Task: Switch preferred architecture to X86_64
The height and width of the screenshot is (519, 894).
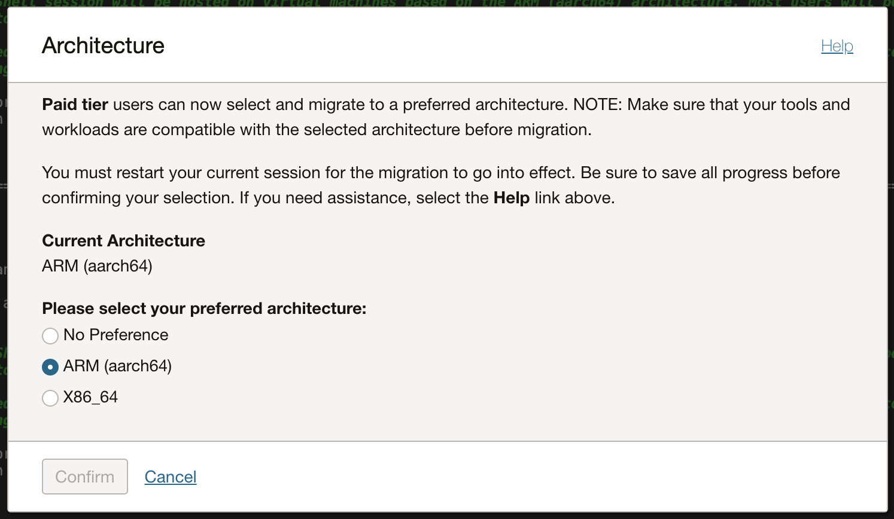Action: 50,398
